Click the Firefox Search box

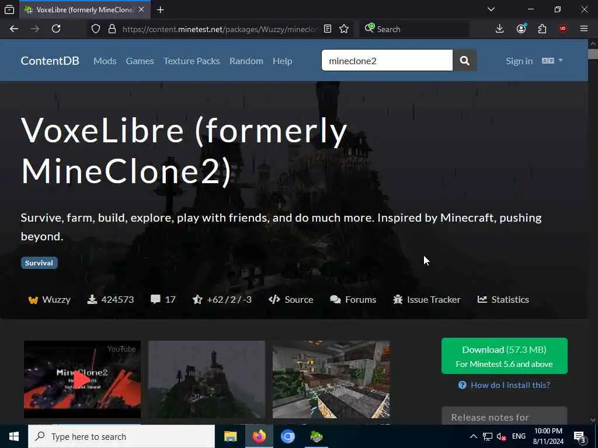point(415,29)
